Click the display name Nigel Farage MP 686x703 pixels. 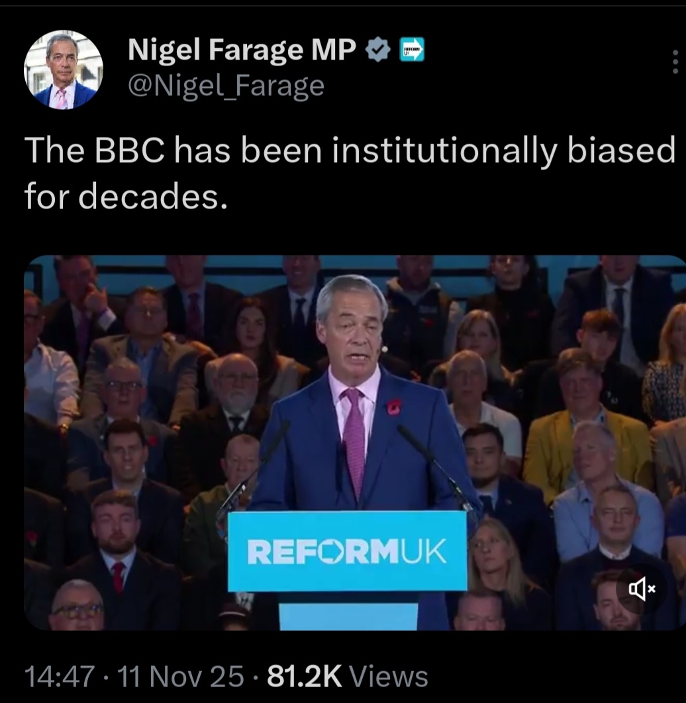click(242, 49)
